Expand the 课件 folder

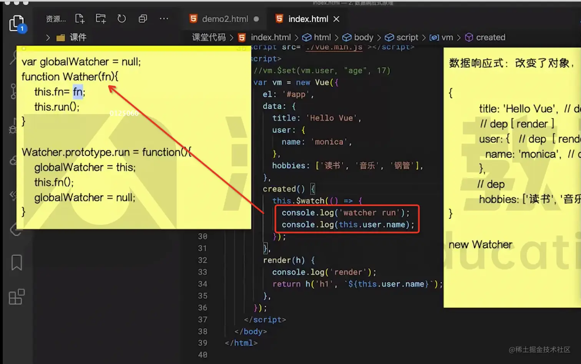tap(66, 37)
